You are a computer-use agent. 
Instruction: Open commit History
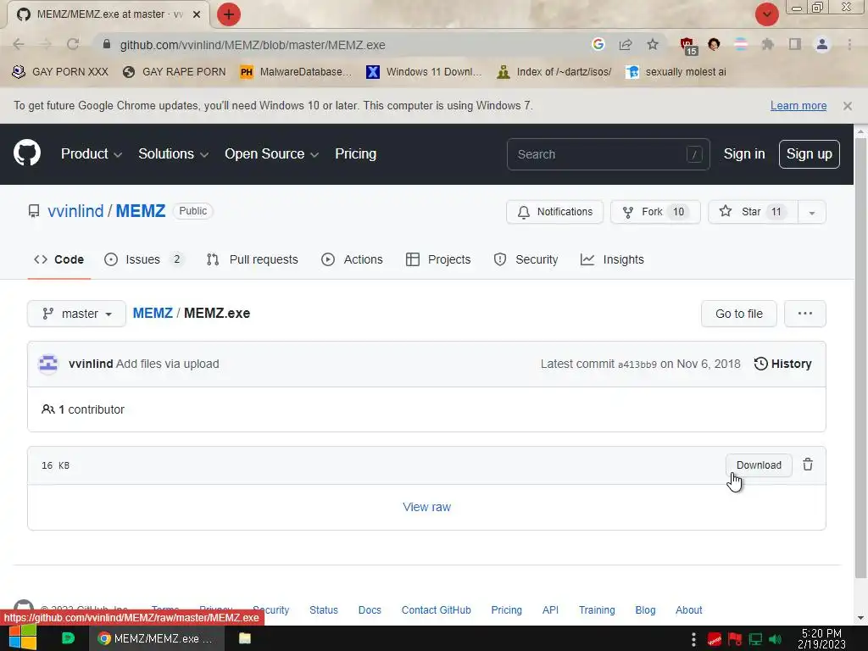click(x=782, y=364)
